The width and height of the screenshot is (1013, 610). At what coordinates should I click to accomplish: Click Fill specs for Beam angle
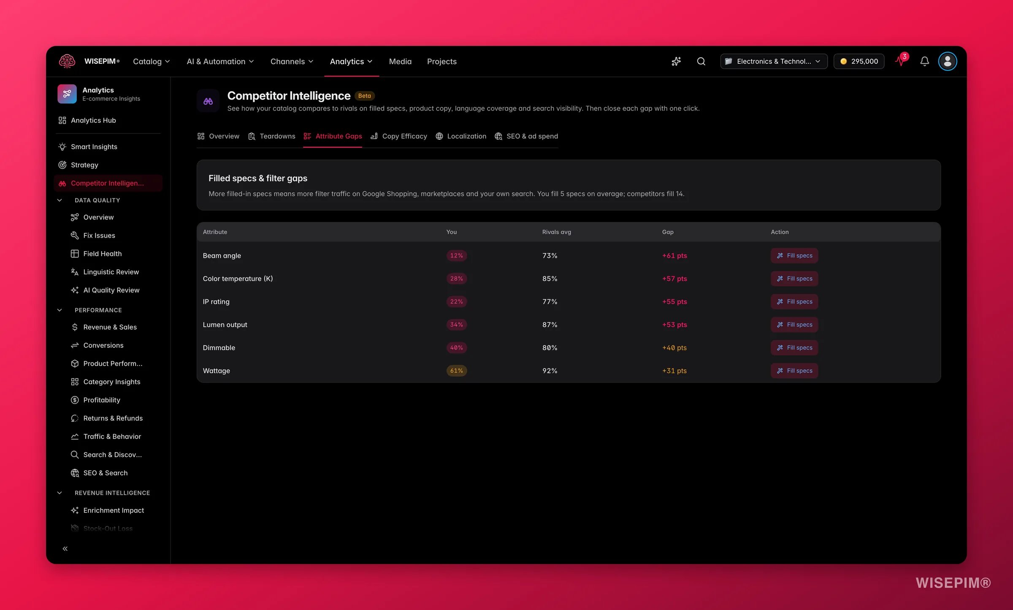tap(794, 255)
